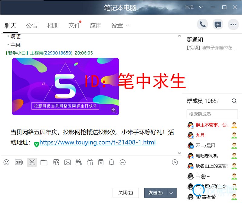Viewport: 242px width, 203px height.
Task: Click the zoom plus icon on the purple image
Action: click(113, 110)
